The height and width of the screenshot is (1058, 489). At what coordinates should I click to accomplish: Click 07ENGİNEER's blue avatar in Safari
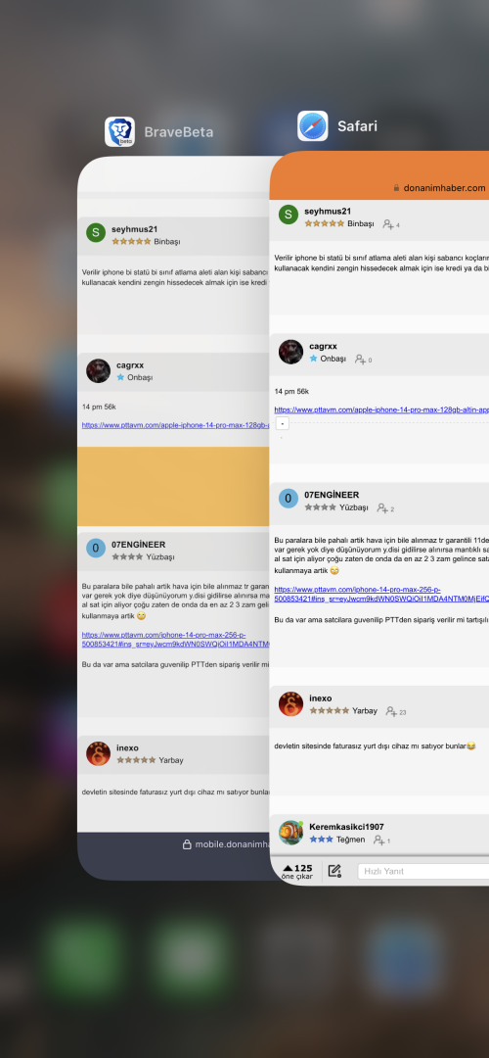coord(289,499)
